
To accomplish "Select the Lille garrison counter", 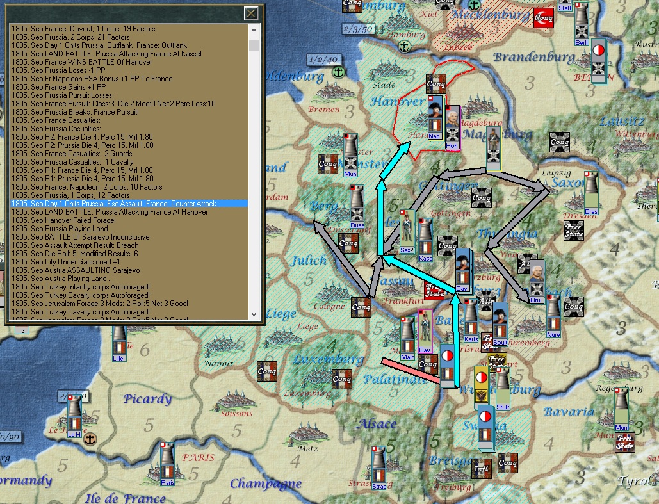I will click(x=119, y=343).
